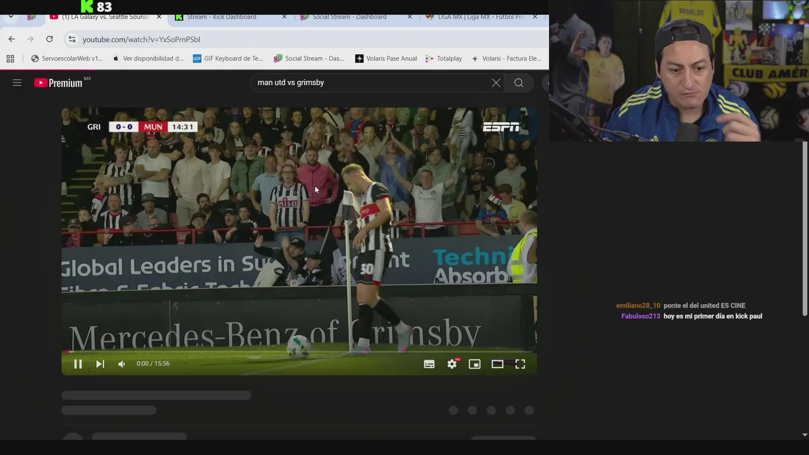Toggle subtitles on the video
The image size is (809, 455).
coord(429,364)
